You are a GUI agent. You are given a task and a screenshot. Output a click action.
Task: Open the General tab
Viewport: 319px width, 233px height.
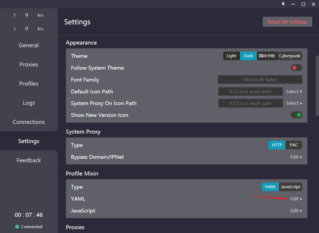29,45
